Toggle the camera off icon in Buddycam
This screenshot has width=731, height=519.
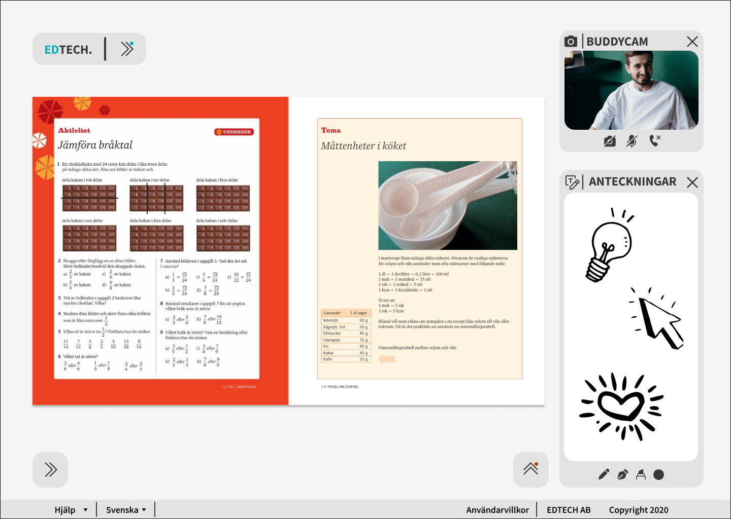[610, 141]
